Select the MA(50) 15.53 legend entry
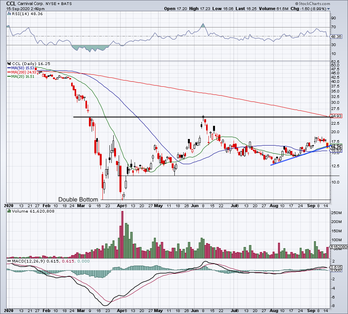348x314 pixels. pyautogui.click(x=21, y=68)
